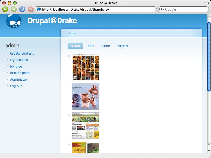Switch to the Edit tab

click(x=90, y=46)
